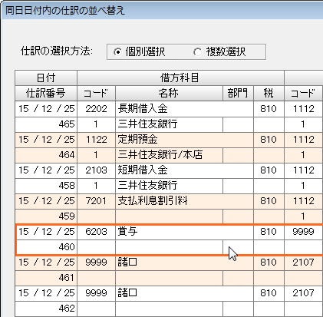Click the 名称 column header
The image size is (323, 317).
coord(169,93)
